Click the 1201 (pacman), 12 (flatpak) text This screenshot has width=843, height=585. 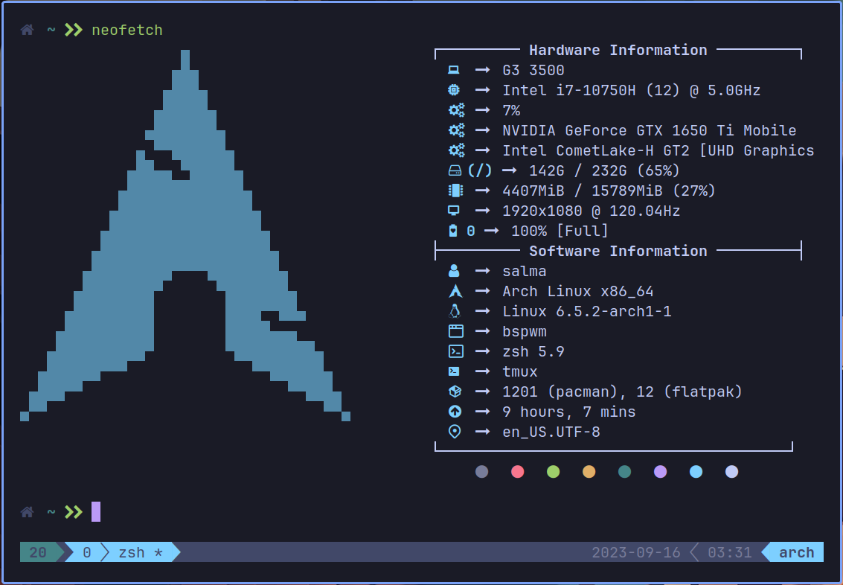(622, 392)
